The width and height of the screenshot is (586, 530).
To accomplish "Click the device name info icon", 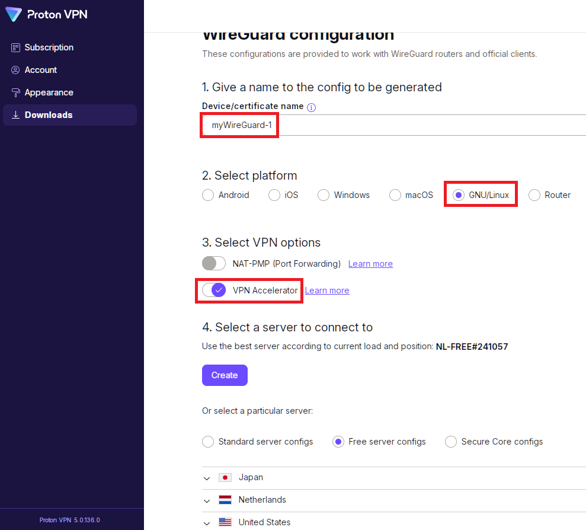I will [x=312, y=107].
